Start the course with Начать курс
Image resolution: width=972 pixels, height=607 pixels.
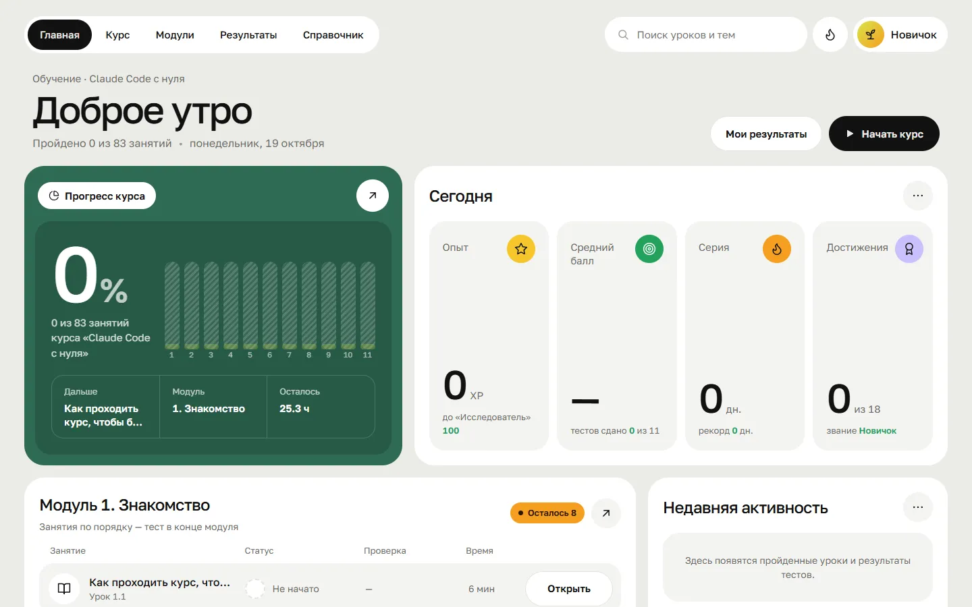click(884, 134)
